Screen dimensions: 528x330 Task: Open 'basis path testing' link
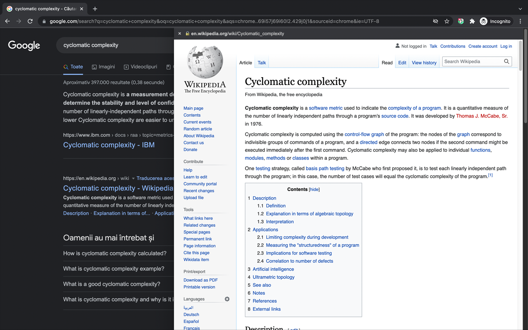tap(325, 168)
